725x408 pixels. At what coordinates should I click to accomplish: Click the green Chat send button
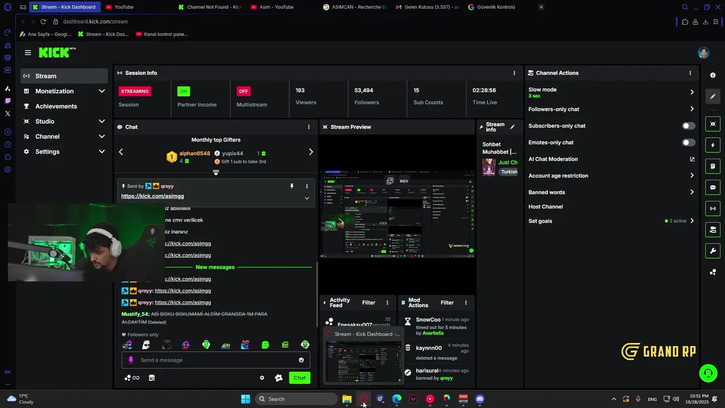300,378
